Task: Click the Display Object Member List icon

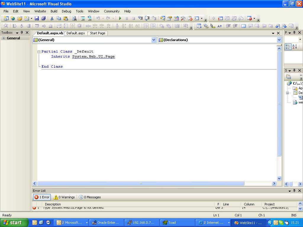Action: [199, 26]
